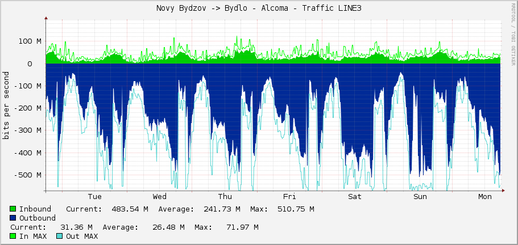Screen dimensions: 518x245
Task: Click the '-200 M' y-axis label
Action: point(27,108)
